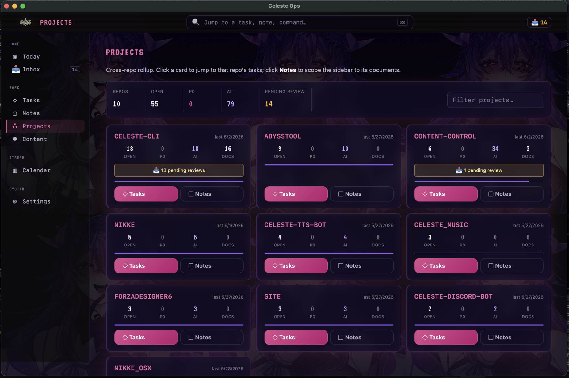This screenshot has width=569, height=378.
Task: Click the ABYSSTOOL card title
Action: [x=283, y=136]
